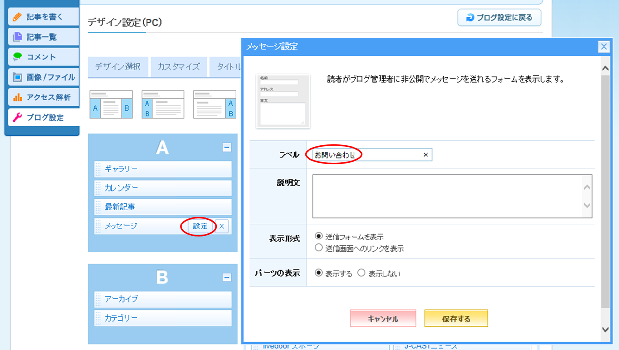
Task: Select the ギャラリー part
Action: pyautogui.click(x=163, y=169)
